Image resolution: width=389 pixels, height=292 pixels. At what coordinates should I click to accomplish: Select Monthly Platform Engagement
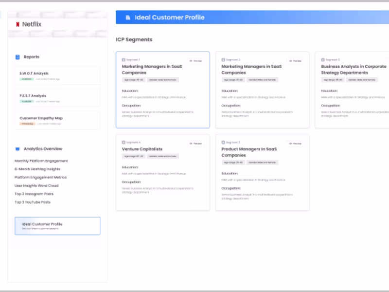(x=41, y=161)
